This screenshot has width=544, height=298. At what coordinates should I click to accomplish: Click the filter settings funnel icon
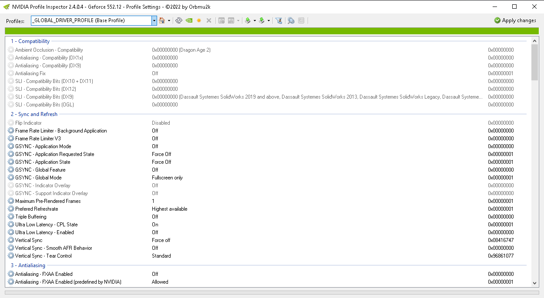[279, 20]
